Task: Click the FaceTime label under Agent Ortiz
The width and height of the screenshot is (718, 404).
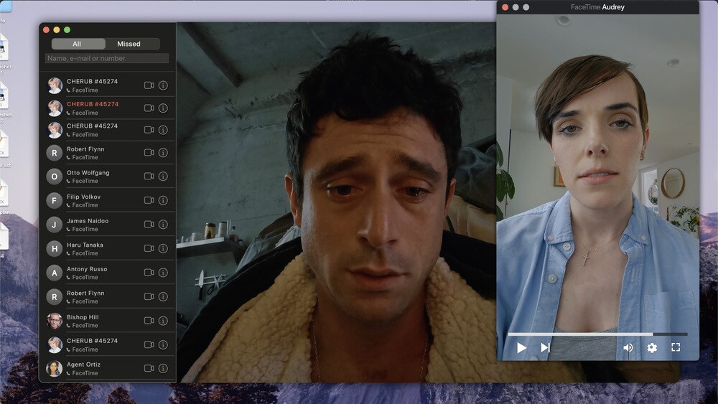Action: click(85, 373)
